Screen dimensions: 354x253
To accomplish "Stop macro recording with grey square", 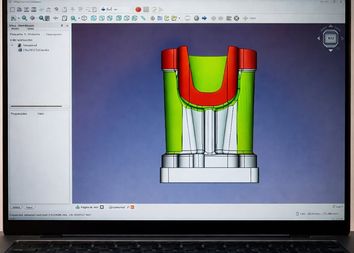I will [146, 10].
